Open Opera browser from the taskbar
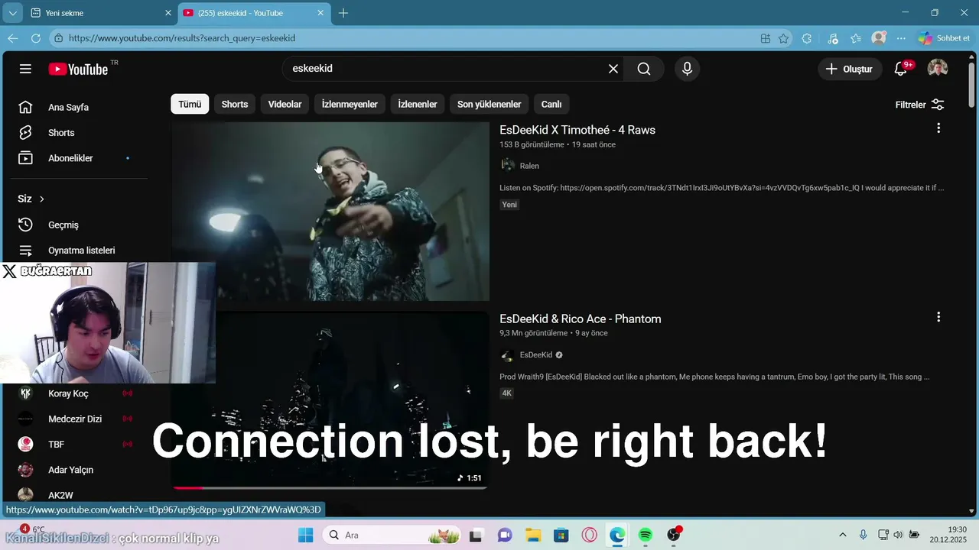Image resolution: width=979 pixels, height=550 pixels. point(590,535)
